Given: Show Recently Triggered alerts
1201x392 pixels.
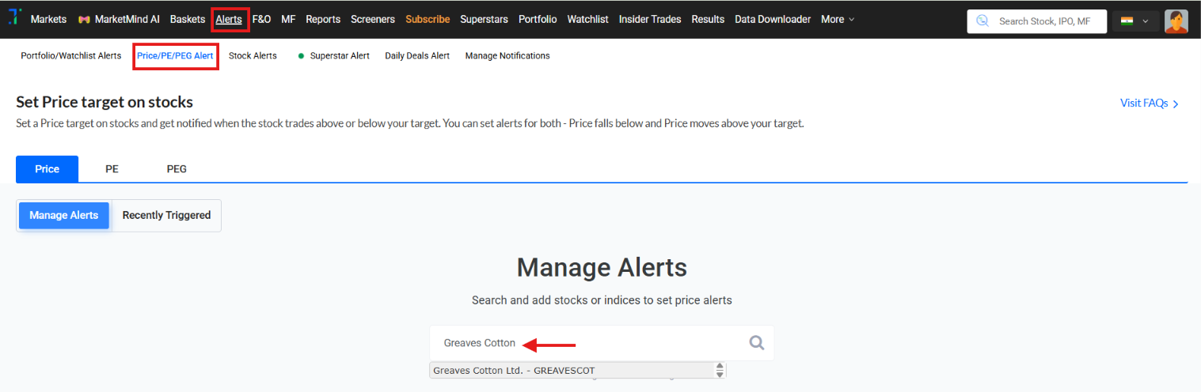Looking at the screenshot, I should click(166, 216).
